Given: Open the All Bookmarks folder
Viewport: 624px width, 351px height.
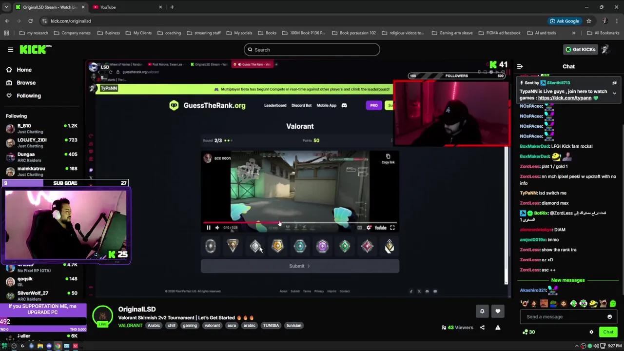Looking at the screenshot, I should (603, 33).
